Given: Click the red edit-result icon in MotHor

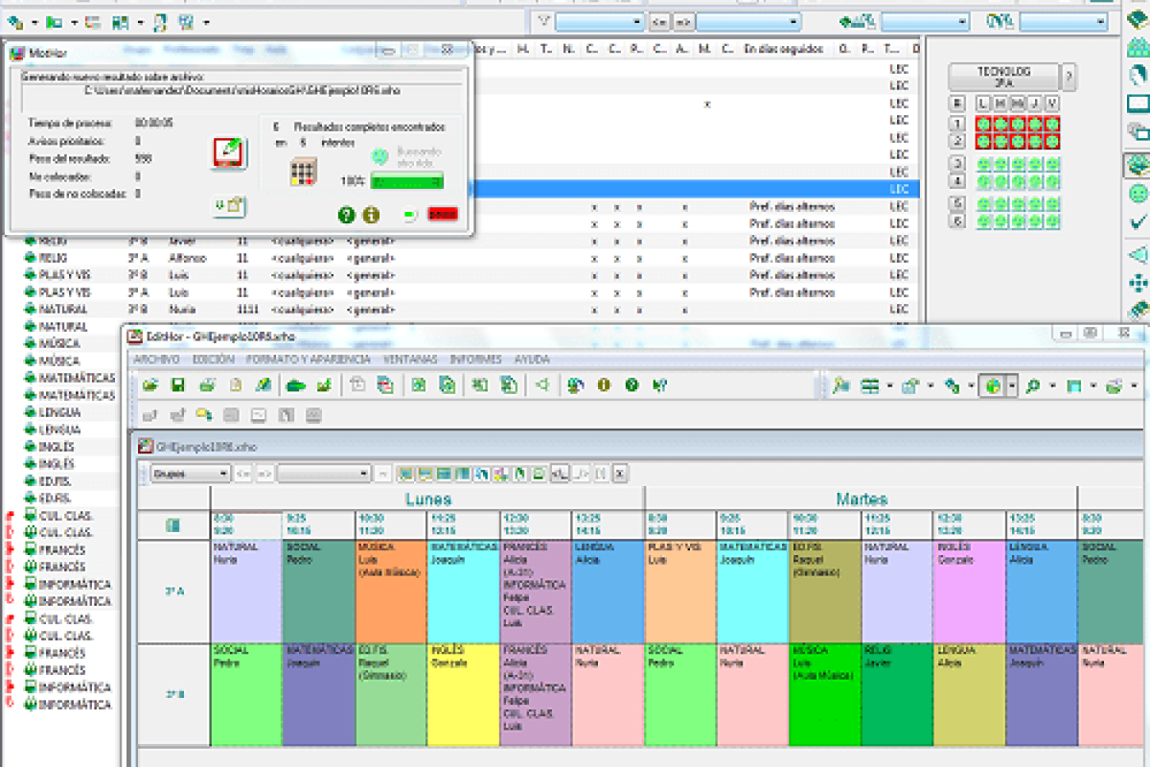Looking at the screenshot, I should coord(228,152).
